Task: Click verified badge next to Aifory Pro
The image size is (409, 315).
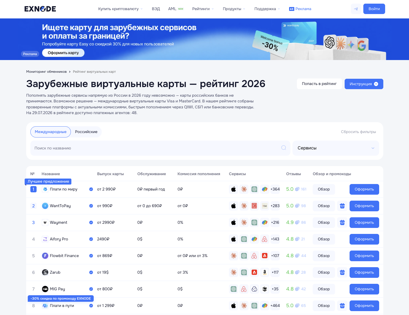Action: point(91,239)
